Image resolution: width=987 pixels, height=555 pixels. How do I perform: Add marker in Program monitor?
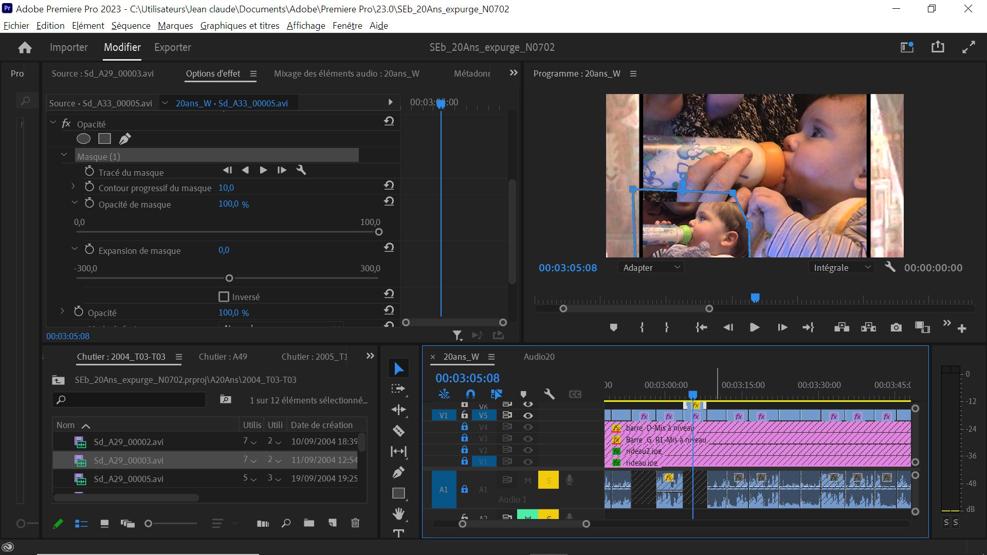pos(613,327)
